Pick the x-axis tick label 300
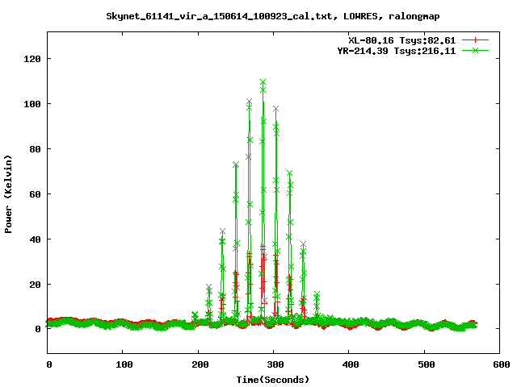 point(273,365)
